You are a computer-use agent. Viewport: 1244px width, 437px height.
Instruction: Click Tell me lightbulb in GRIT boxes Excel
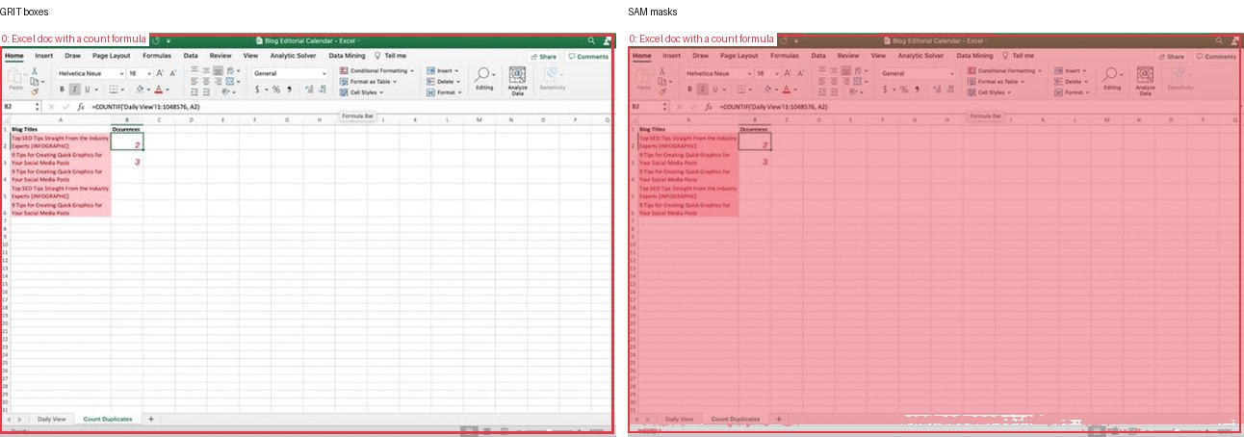tap(377, 56)
